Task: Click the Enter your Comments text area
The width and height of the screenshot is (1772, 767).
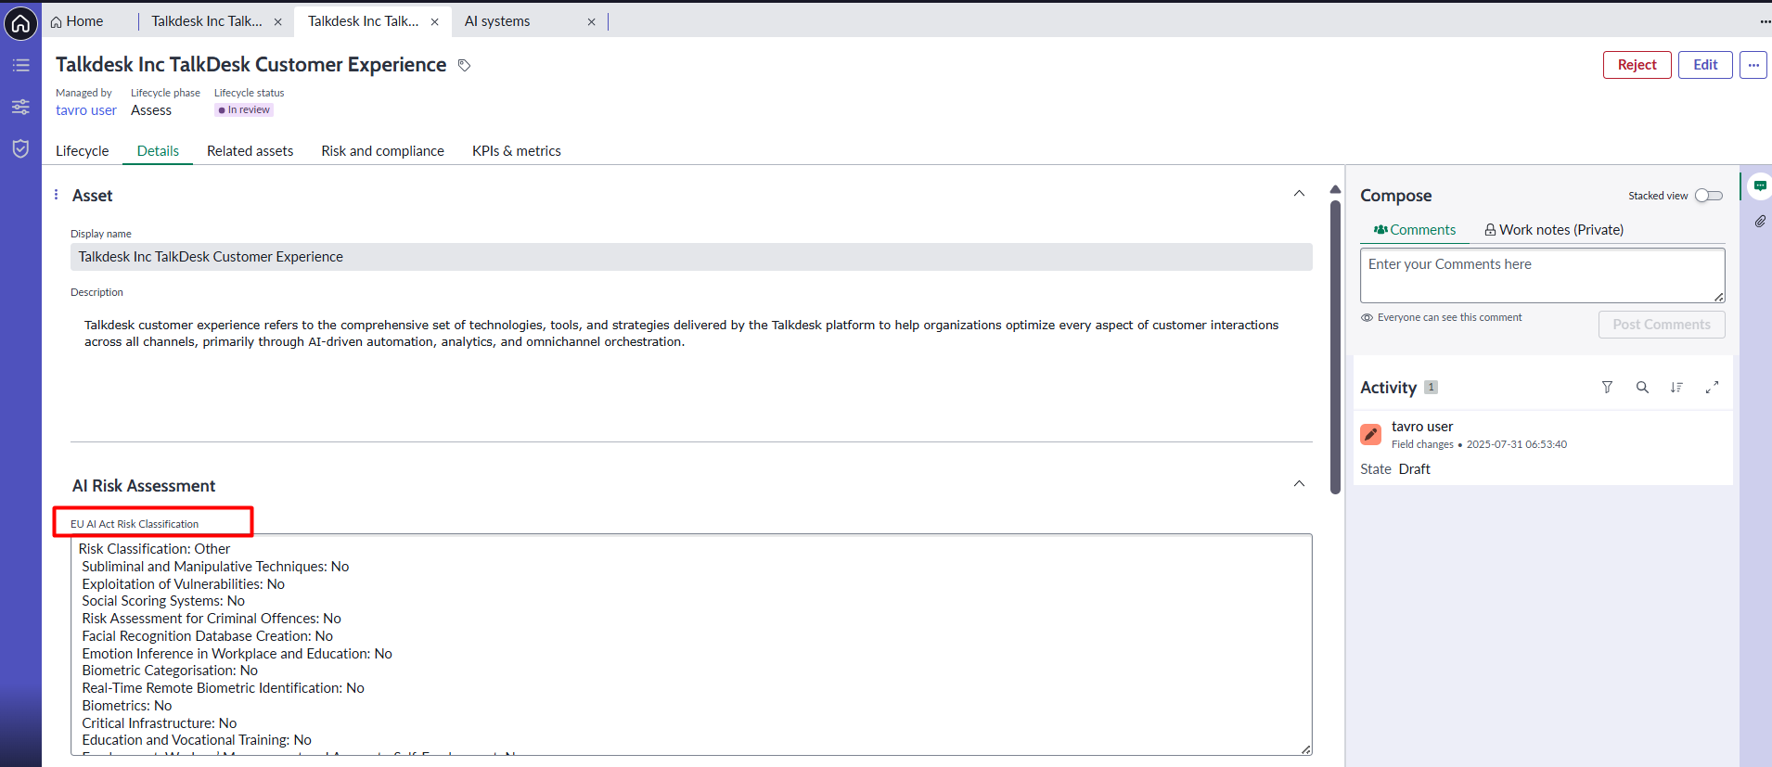Action: pos(1542,275)
